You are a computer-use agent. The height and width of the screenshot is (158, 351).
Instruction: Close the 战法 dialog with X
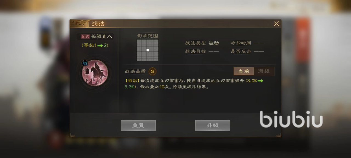click(x=276, y=24)
